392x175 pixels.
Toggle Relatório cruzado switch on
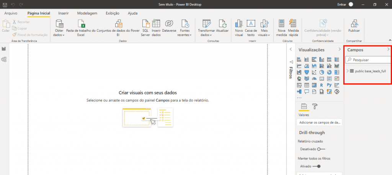click(321, 149)
